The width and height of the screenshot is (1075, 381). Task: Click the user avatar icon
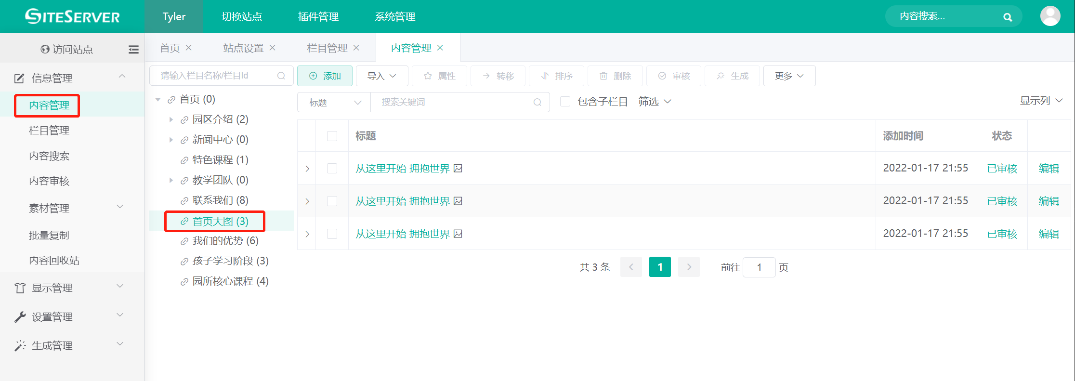click(1050, 16)
